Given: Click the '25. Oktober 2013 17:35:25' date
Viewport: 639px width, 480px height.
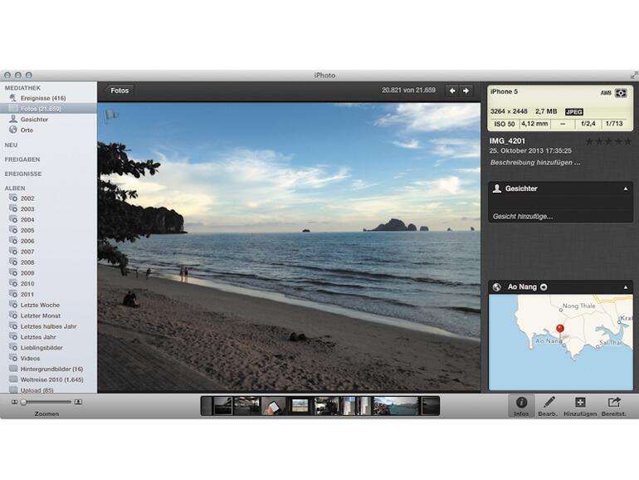Looking at the screenshot, I should coord(530,151).
